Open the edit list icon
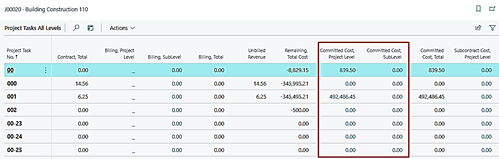This screenshot has height=159, width=499. [x=91, y=28]
